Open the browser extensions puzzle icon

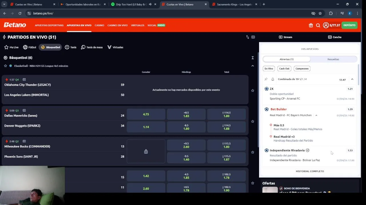click(x=331, y=13)
